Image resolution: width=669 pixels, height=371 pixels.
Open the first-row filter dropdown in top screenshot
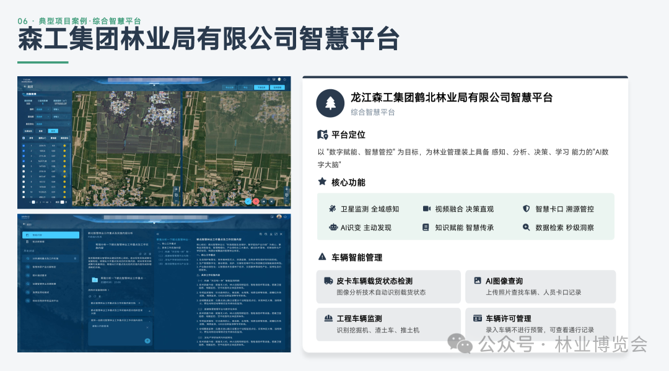click(43, 109)
